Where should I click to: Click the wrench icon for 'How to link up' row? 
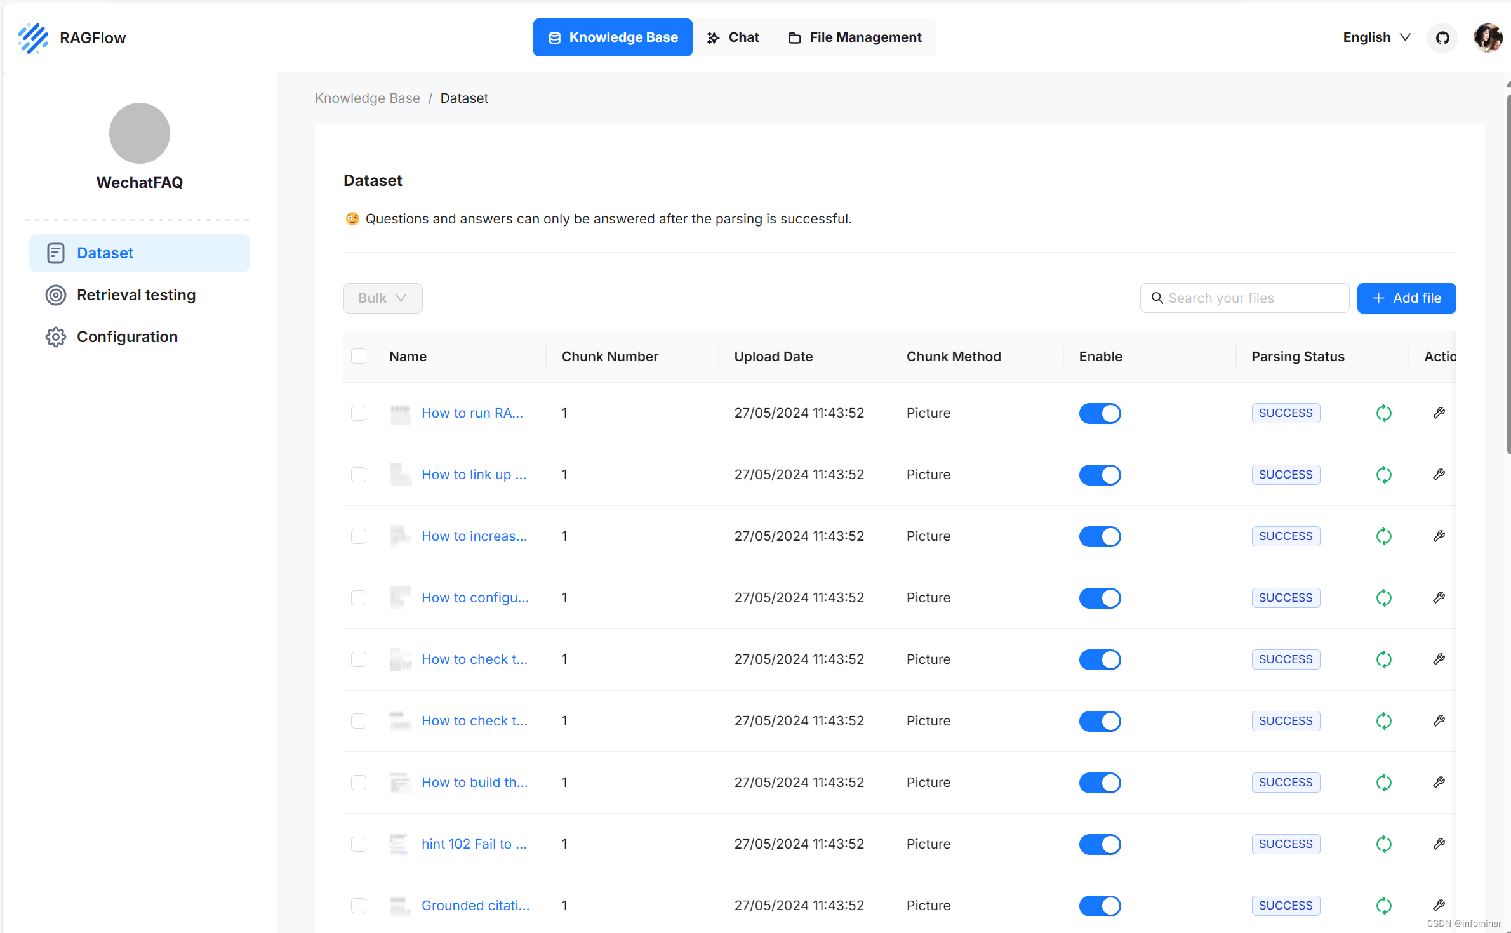tap(1439, 475)
